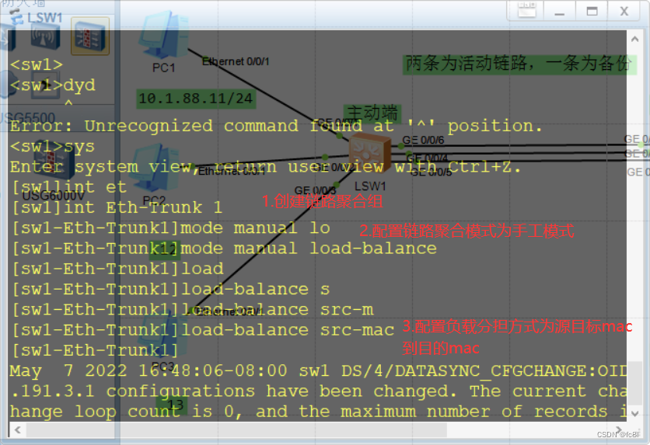Click the 'Error: Unrecognized command' line
Viewport: 650px width, 445px height.
tap(276, 126)
